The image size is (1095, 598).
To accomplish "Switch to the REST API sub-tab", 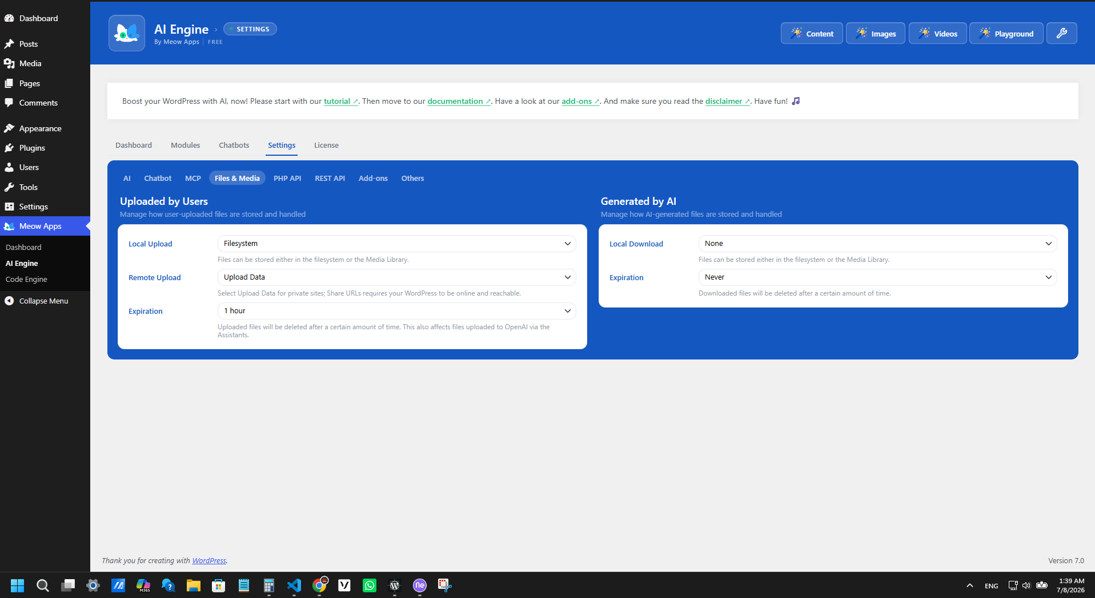I will pos(330,179).
